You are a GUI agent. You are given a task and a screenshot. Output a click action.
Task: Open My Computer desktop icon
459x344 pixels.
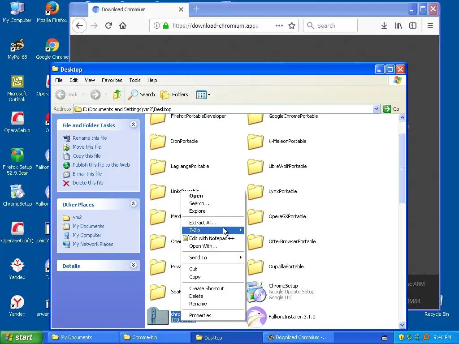click(x=17, y=12)
